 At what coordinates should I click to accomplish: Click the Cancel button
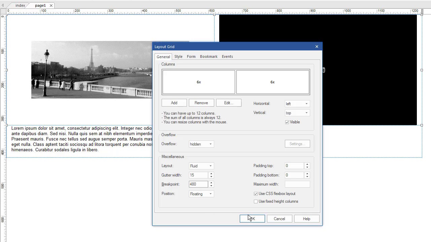[x=279, y=219]
